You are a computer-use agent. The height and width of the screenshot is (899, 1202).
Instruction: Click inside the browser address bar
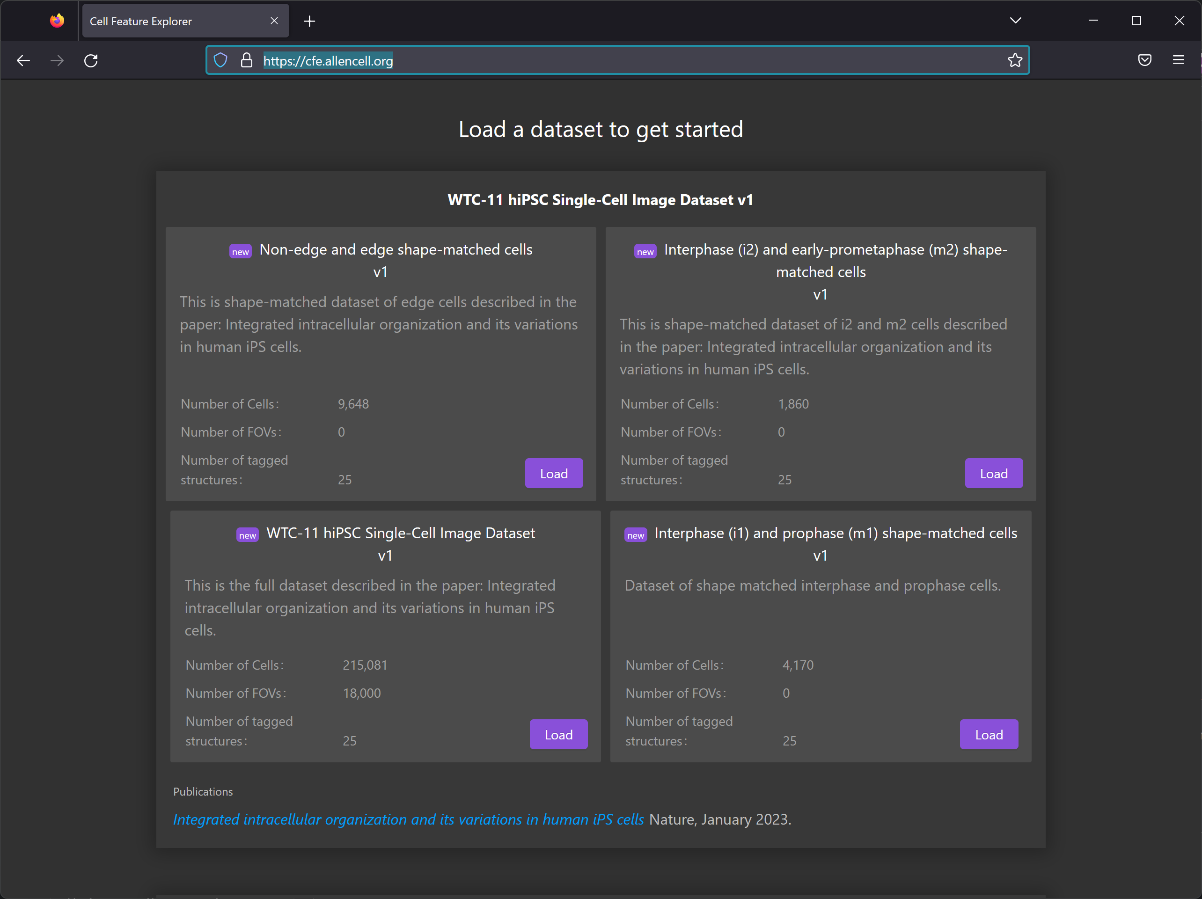click(x=598, y=60)
